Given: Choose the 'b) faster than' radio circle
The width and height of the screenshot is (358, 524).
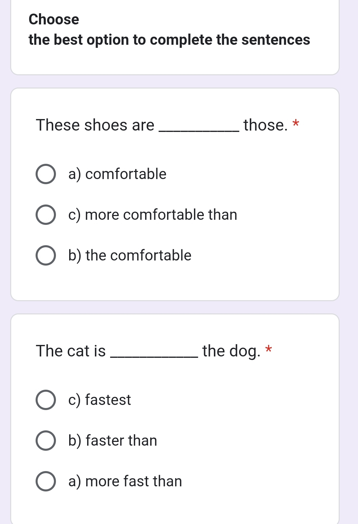Looking at the screenshot, I should click(x=46, y=441).
